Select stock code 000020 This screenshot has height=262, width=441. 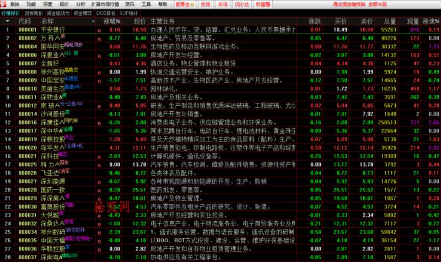pyautogui.click(x=28, y=148)
